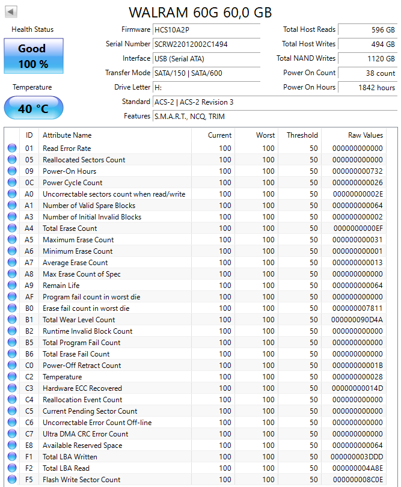Select the Total LBA Read attribute name
This screenshot has width=401, height=487.
(x=66, y=468)
